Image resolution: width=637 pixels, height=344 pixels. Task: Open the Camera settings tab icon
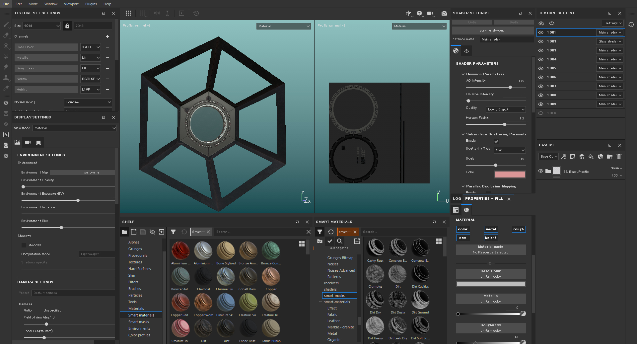click(28, 142)
